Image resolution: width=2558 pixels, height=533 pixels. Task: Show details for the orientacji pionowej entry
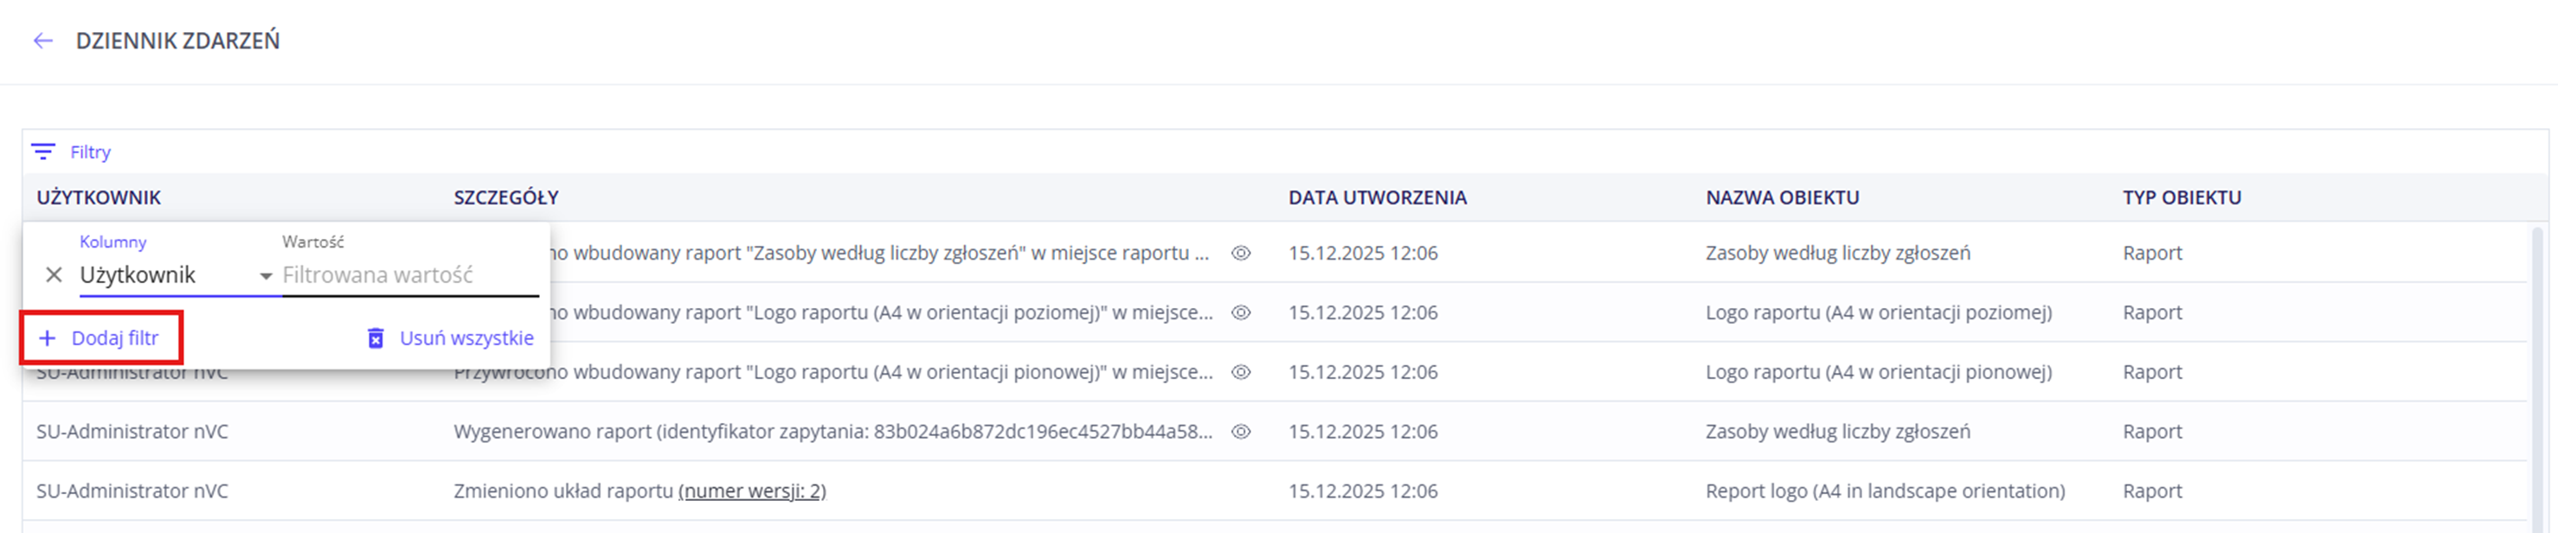click(1240, 372)
